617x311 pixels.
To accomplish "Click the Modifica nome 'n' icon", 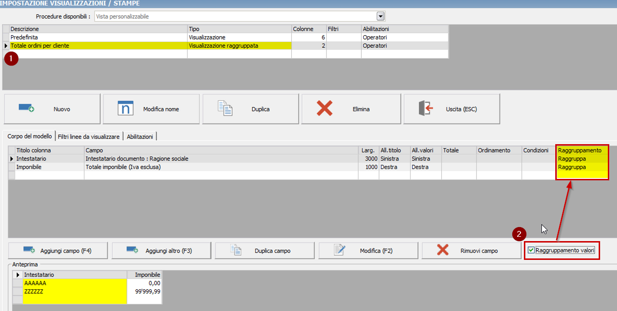I will (x=125, y=108).
